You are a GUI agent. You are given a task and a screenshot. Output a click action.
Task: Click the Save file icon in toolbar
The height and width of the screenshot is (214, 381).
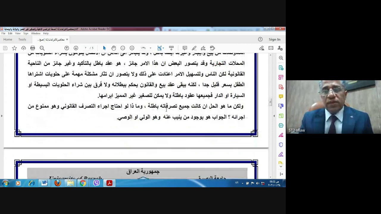5,48
